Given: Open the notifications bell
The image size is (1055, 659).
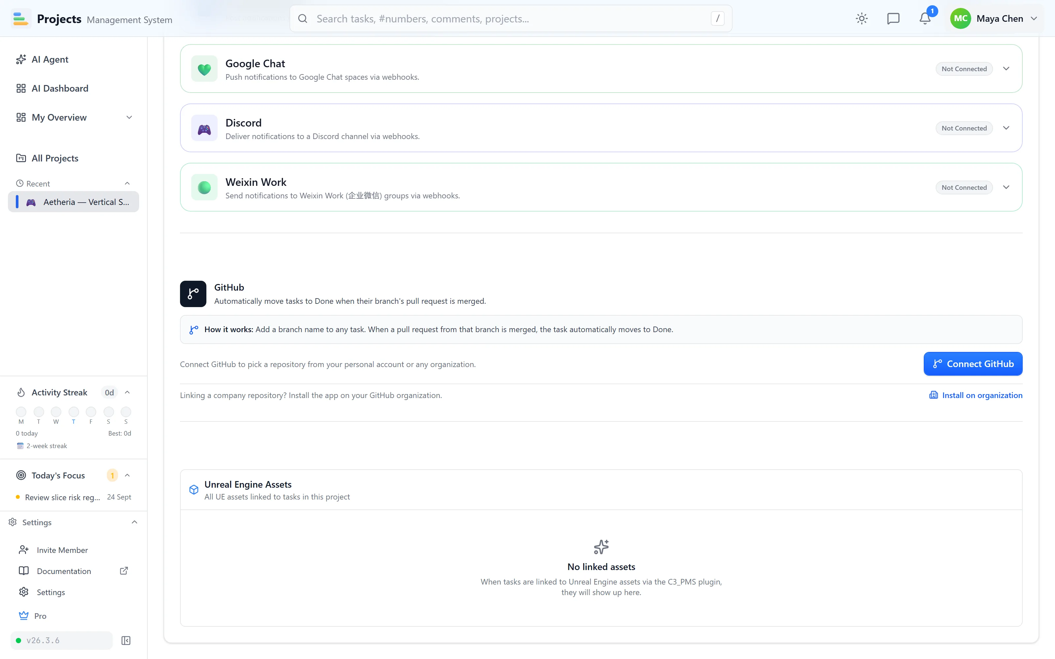Looking at the screenshot, I should (925, 18).
